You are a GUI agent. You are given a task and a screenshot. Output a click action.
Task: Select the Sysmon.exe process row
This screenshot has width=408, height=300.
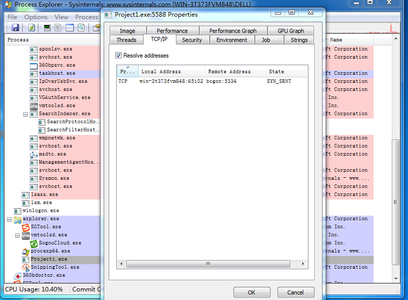point(55,178)
